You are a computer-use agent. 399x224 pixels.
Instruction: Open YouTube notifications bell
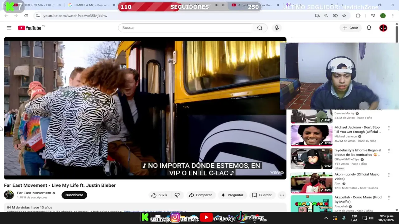click(369, 28)
